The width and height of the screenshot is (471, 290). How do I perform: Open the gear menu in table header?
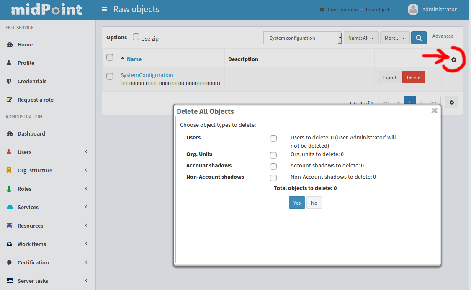click(454, 60)
